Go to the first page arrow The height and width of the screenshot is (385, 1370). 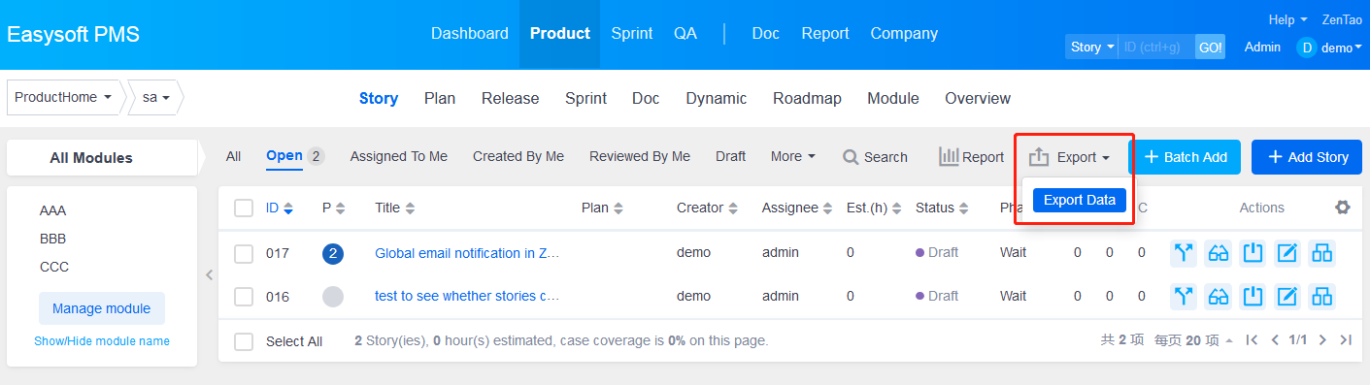click(1253, 340)
